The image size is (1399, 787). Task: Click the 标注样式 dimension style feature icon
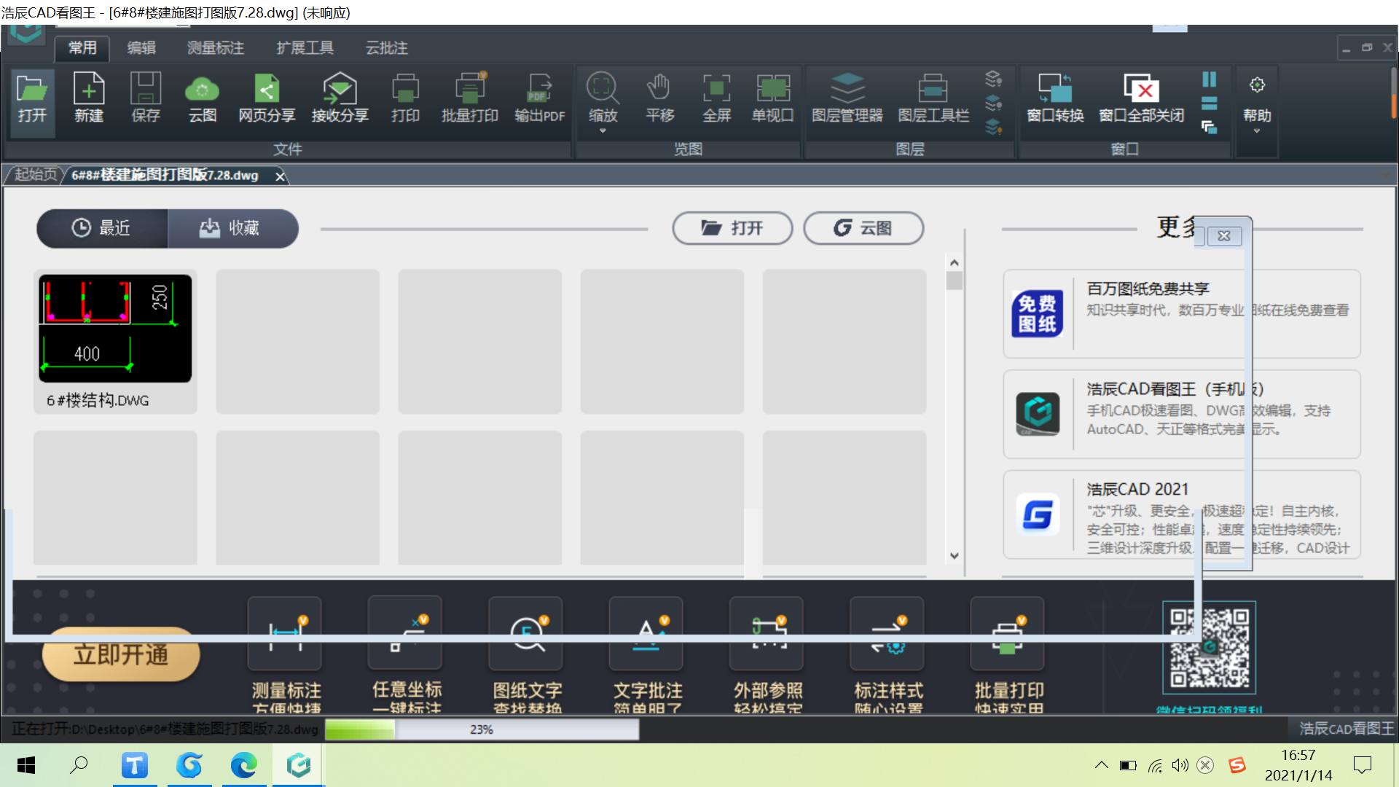point(887,634)
